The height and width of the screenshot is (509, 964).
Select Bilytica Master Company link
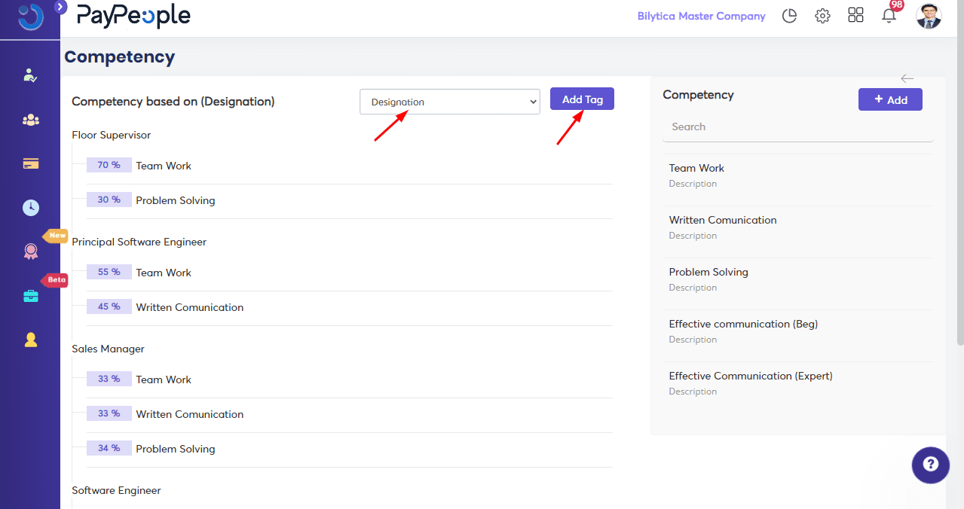coord(701,16)
